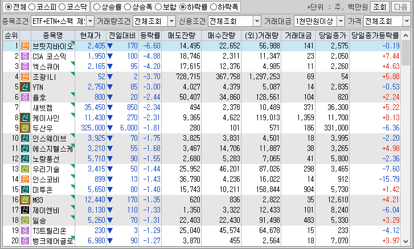Viewport: 414px width, 249px height.
Task: Click the 신 badge beside YTN
Action: pos(25,87)
